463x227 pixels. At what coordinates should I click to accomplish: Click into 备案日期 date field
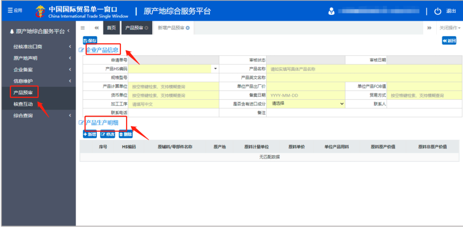click(306, 96)
